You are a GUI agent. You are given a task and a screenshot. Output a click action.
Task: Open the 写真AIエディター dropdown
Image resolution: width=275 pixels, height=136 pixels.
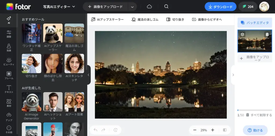(59, 7)
